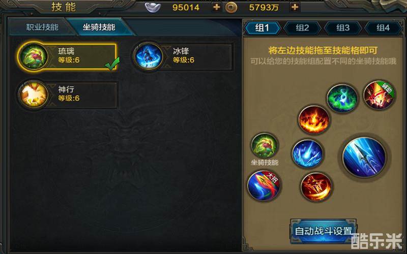Add silver ingots with plus button
Screen dimensions: 407x254
216,7
